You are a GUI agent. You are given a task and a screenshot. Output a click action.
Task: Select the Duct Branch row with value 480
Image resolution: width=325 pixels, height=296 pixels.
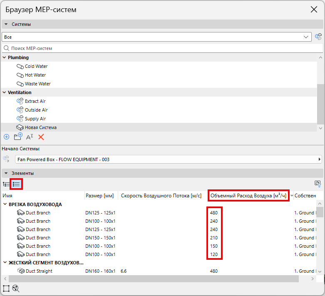(x=159, y=213)
